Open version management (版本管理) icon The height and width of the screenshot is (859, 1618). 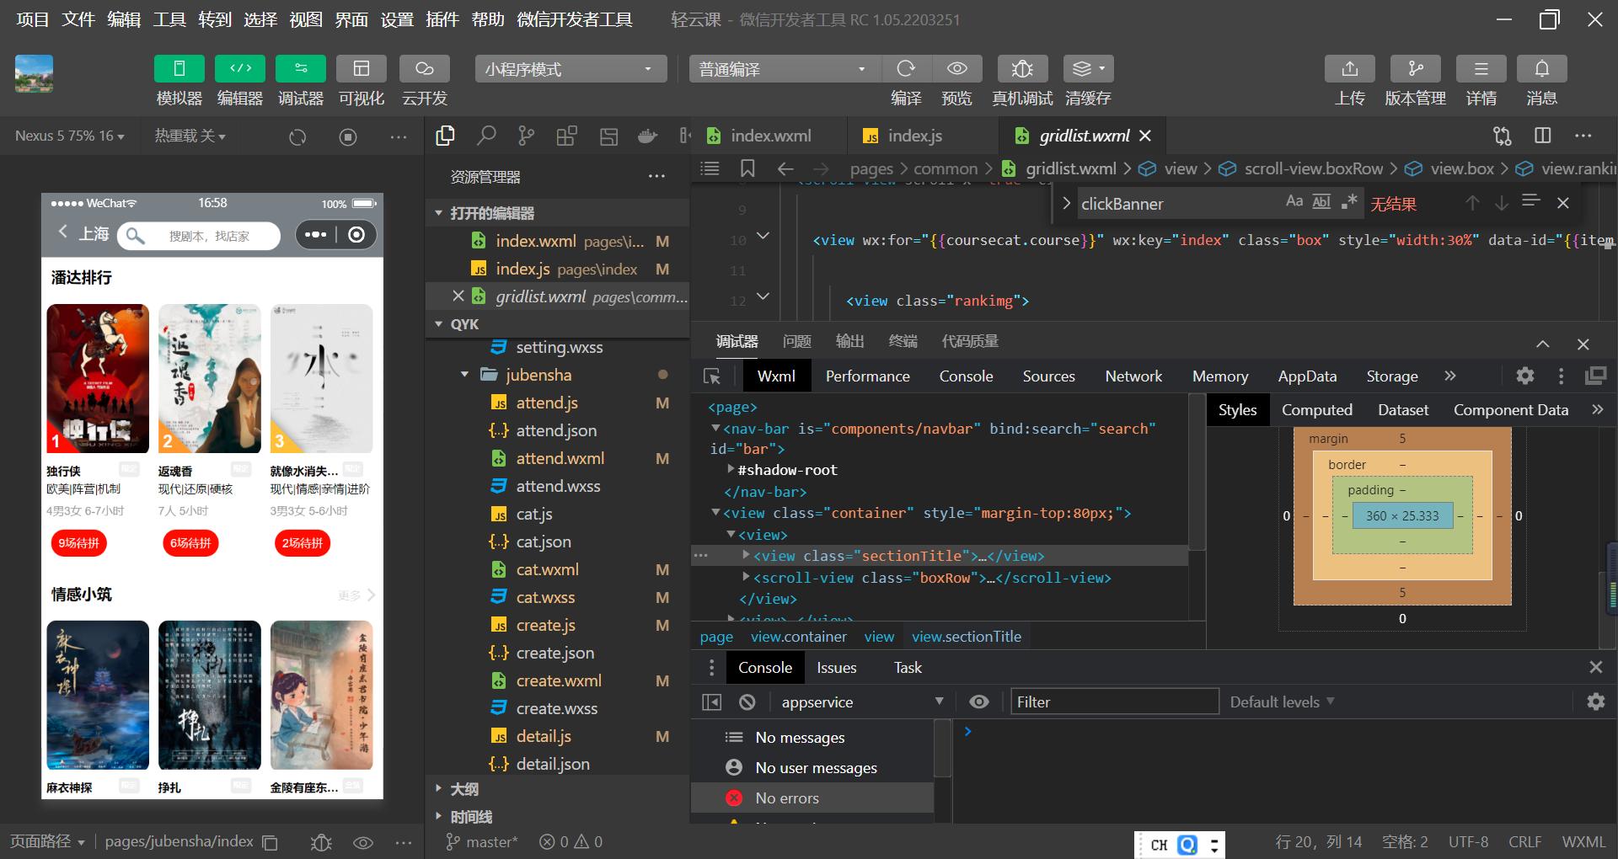[1415, 69]
